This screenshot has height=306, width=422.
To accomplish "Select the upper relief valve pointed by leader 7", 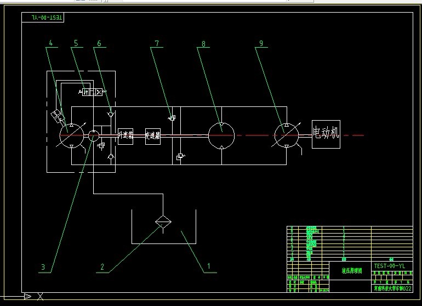I will (173, 118).
